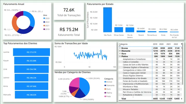
Task: Expand the Ouro category row
Action: click(120, 53)
